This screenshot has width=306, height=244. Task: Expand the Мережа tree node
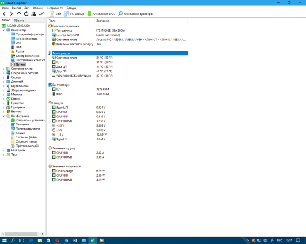click(3, 95)
